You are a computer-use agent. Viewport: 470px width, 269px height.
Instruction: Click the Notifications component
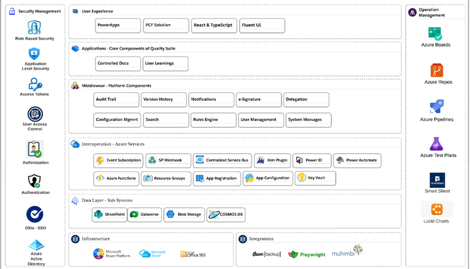click(211, 100)
